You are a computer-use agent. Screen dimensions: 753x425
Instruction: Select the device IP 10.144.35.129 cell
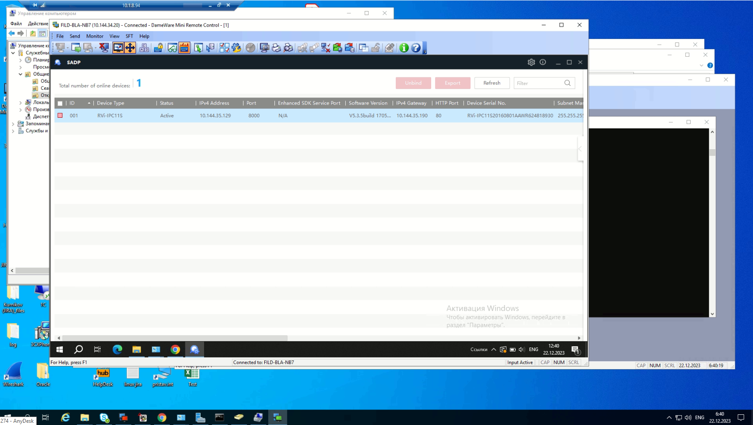tap(215, 116)
